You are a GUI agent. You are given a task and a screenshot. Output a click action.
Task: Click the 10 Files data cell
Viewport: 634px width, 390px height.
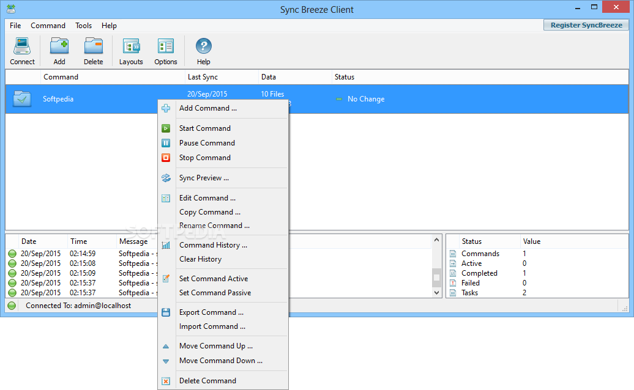click(x=272, y=94)
